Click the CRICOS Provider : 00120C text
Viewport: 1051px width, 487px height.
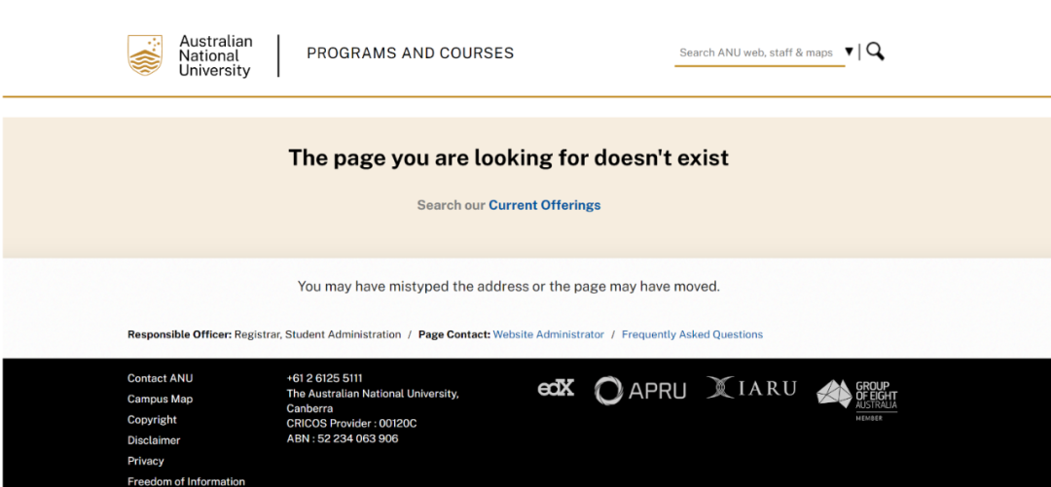352,424
